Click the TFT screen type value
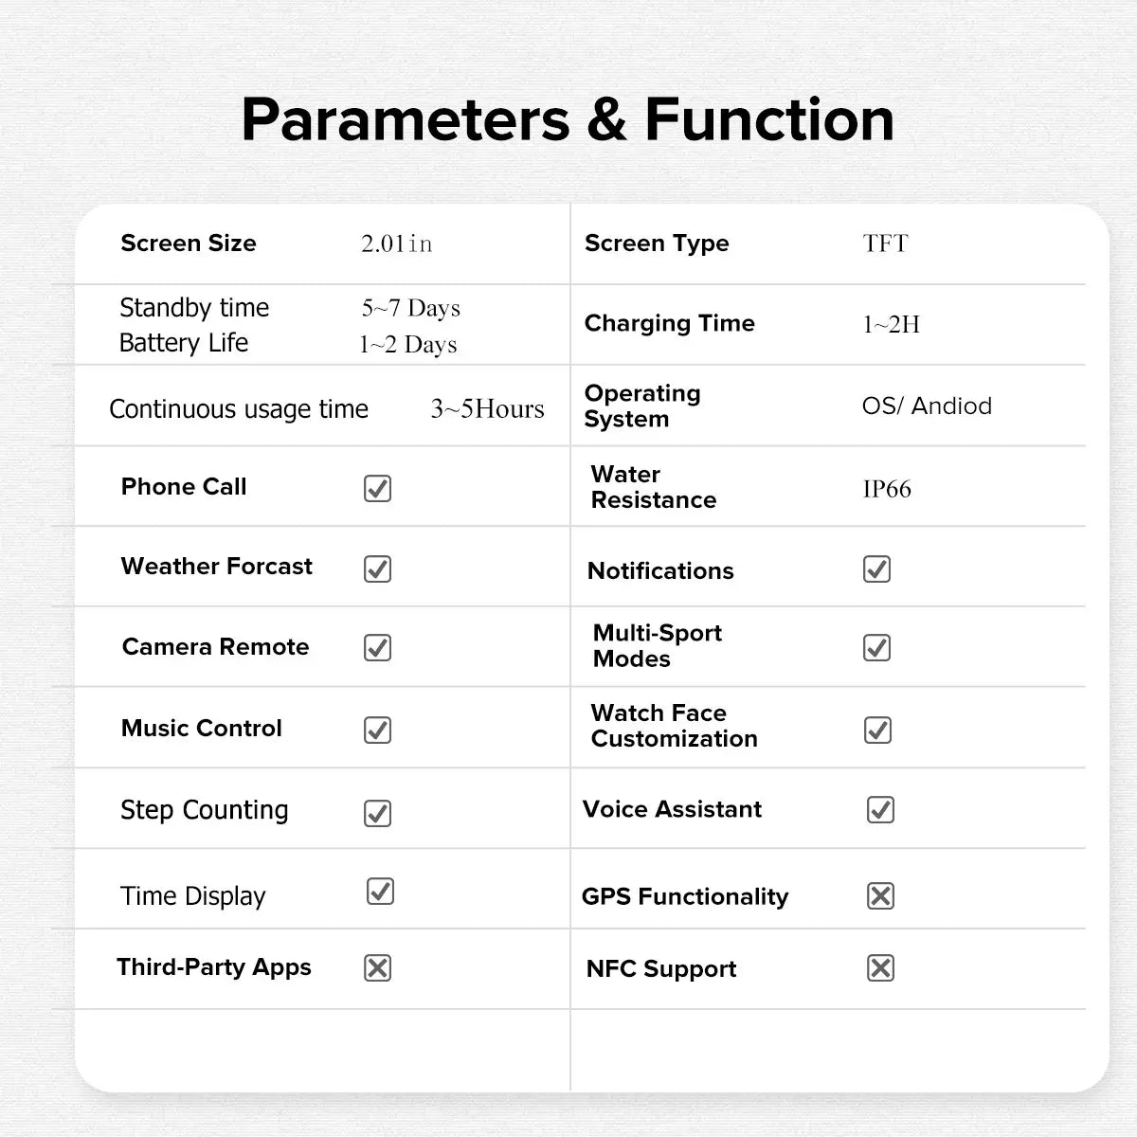The image size is (1137, 1137). 885,244
